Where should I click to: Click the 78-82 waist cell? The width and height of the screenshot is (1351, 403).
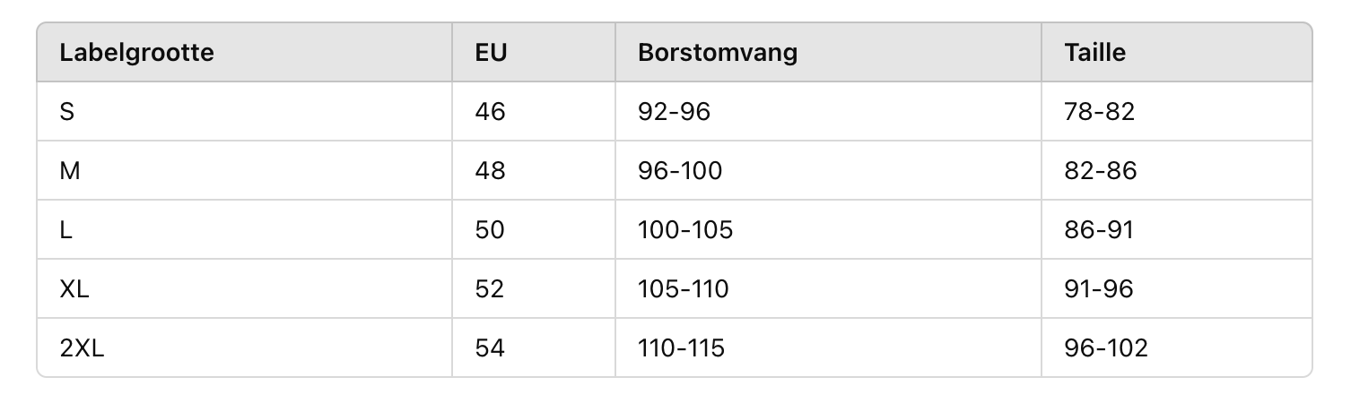pyautogui.click(x=1100, y=112)
